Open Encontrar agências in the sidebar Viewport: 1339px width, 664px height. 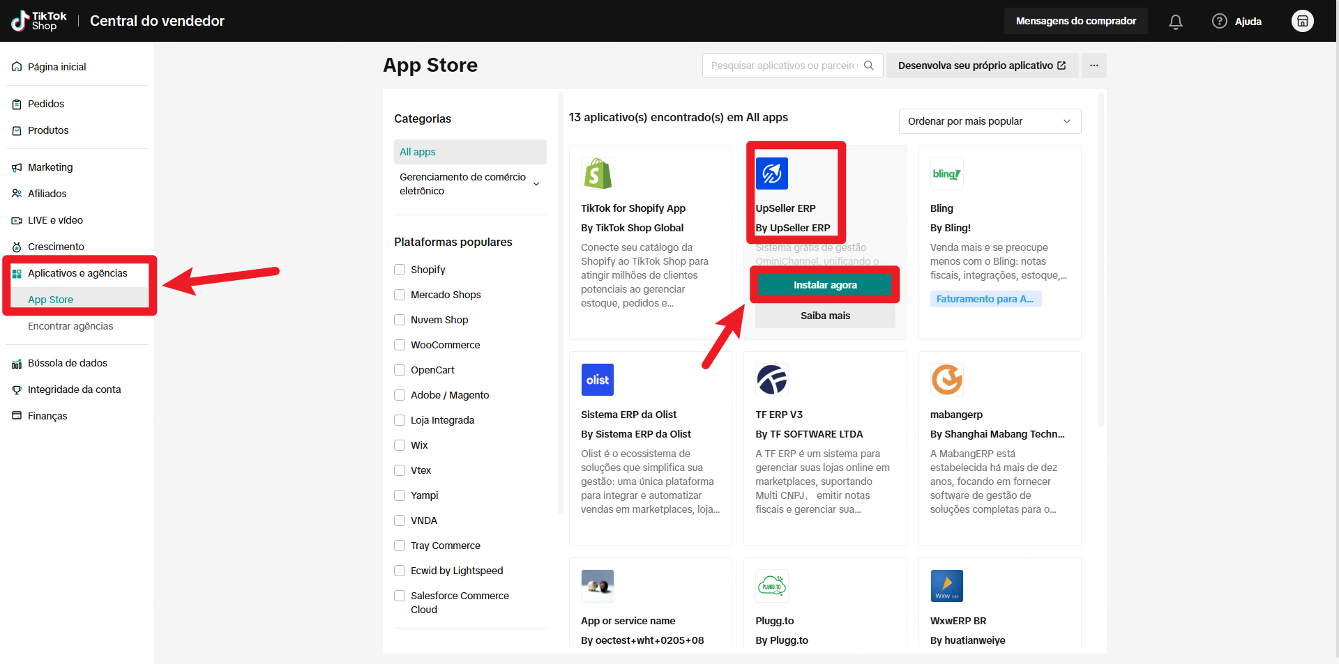pyautogui.click(x=70, y=326)
